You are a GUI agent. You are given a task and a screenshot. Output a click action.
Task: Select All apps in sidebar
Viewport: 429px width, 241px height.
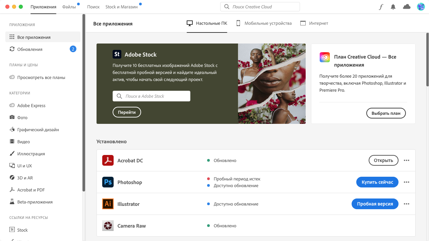[x=43, y=37]
